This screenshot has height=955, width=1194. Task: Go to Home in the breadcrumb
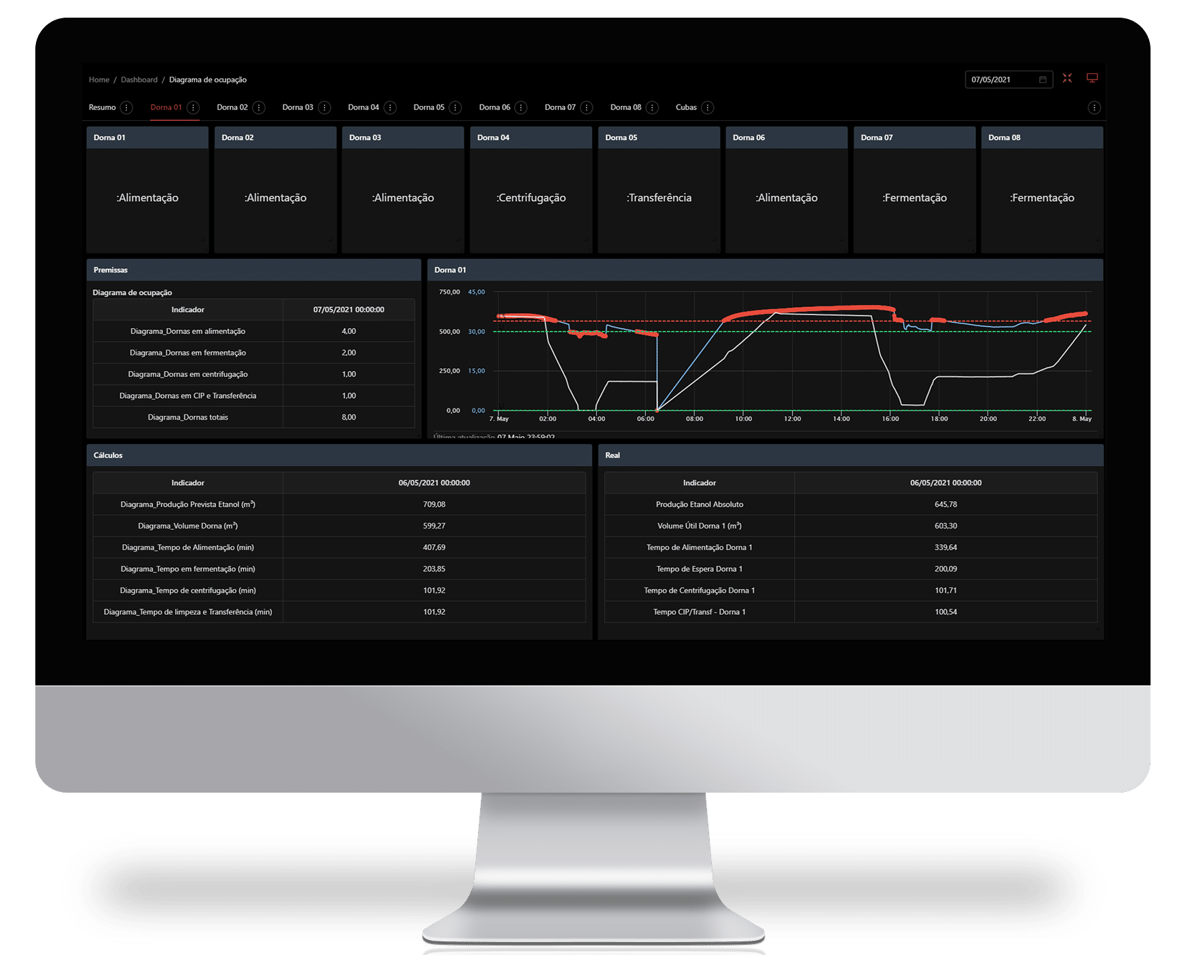(98, 79)
